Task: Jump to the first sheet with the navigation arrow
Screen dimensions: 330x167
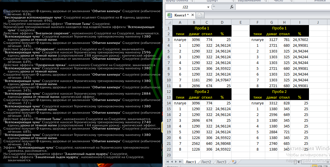Action: click(x=168, y=162)
